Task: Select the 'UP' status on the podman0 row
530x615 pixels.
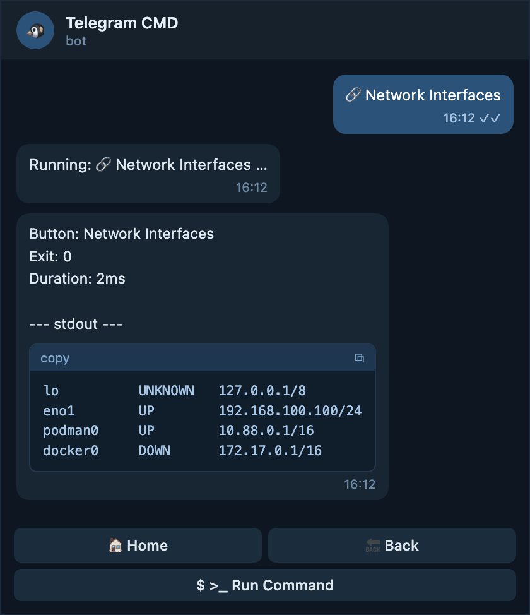Action: pyautogui.click(x=146, y=431)
